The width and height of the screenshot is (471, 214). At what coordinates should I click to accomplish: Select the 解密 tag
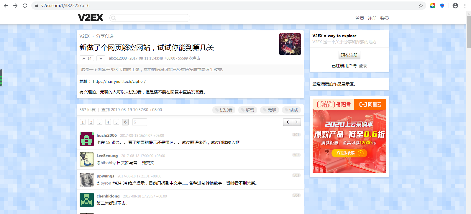248,110
